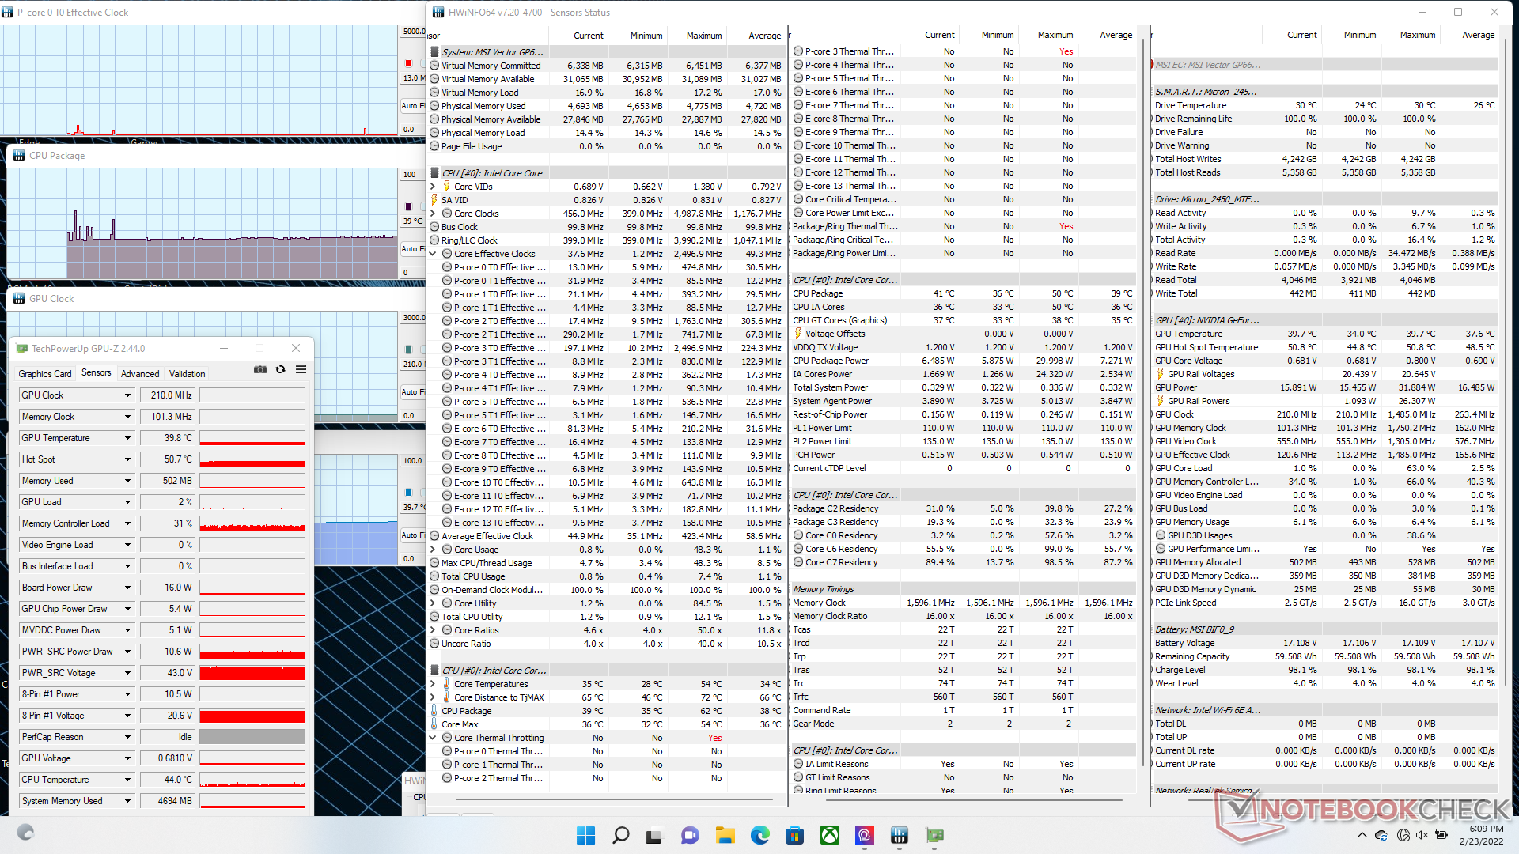
Task: Open the GPU-Z hamburger menu
Action: [x=301, y=370]
